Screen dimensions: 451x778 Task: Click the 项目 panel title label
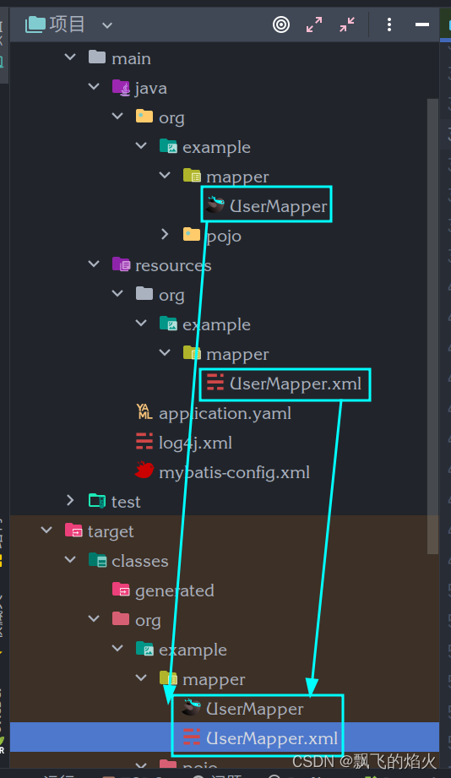pos(67,24)
